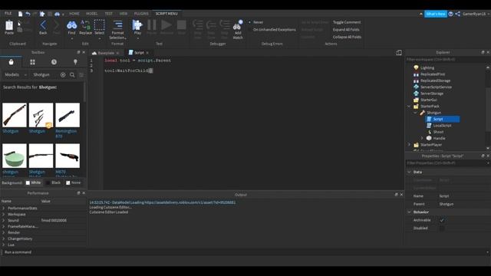Click the clear search circle icon in Toolbox

[x=63, y=75]
